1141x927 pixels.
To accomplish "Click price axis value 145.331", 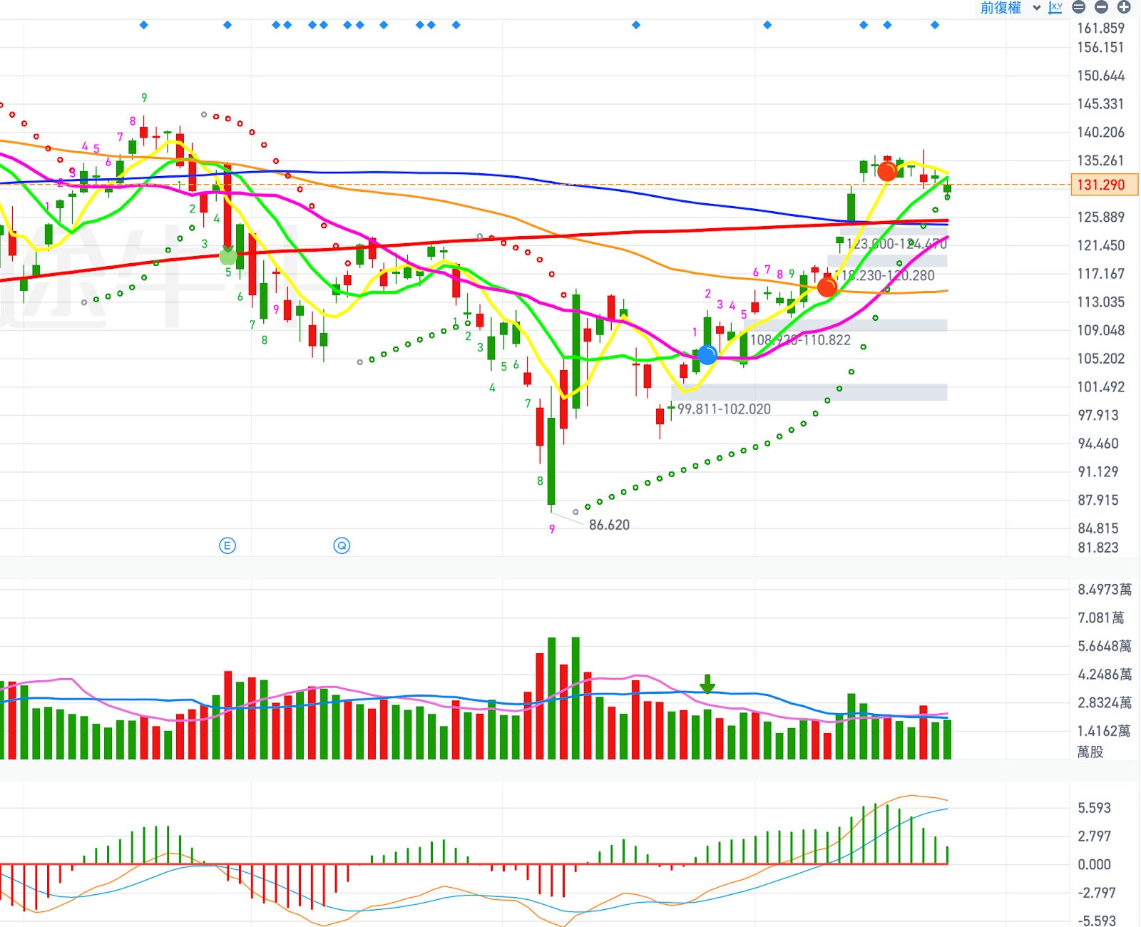I will click(x=1100, y=104).
